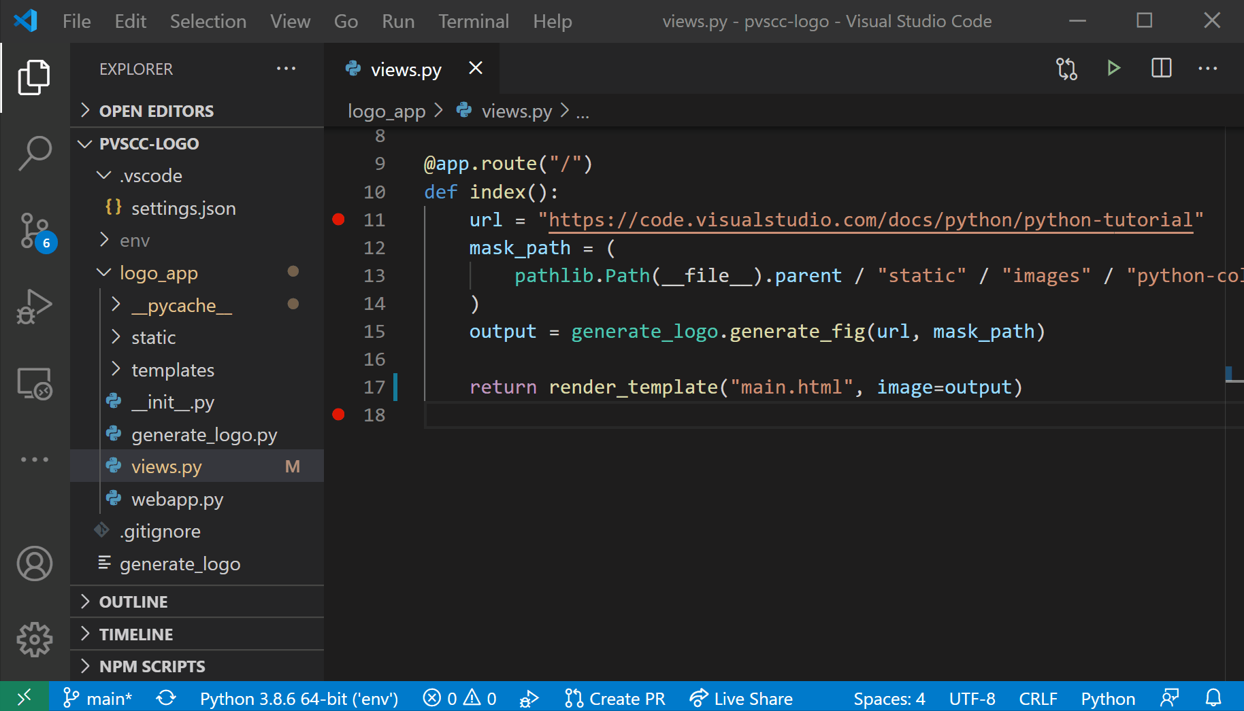Image resolution: width=1244 pixels, height=711 pixels.
Task: Run the Python file with the play button
Action: (1113, 68)
